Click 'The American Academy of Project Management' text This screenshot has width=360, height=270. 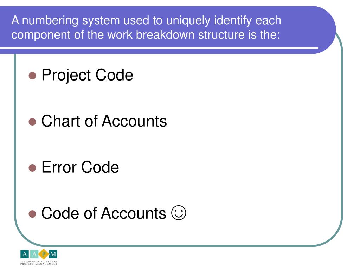click(x=39, y=263)
